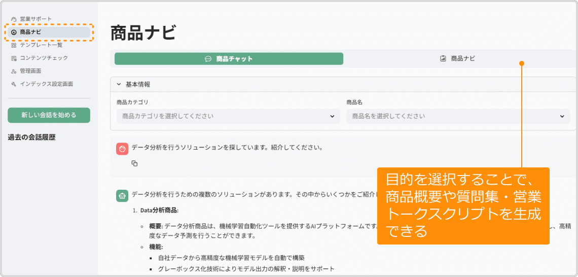578x277 pixels.
Task: Click the 商品カテゴリ field label
Action: coord(132,102)
